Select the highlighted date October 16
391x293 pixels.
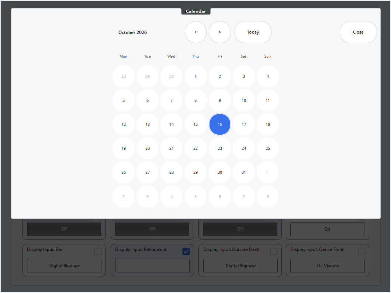[x=220, y=124]
